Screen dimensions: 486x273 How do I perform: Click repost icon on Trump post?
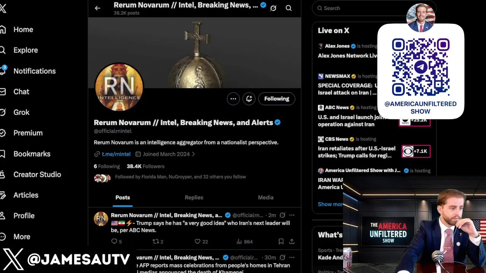tap(155, 242)
